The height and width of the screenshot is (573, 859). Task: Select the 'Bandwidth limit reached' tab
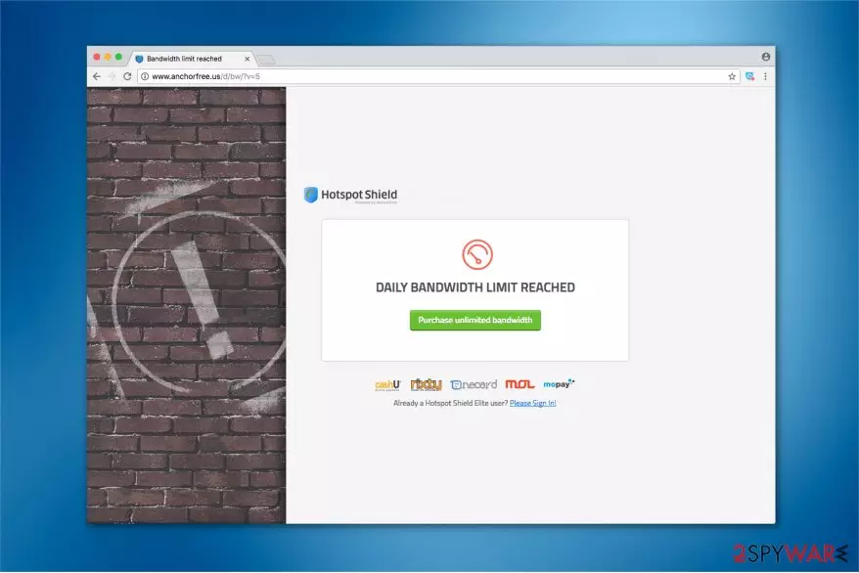coord(184,59)
